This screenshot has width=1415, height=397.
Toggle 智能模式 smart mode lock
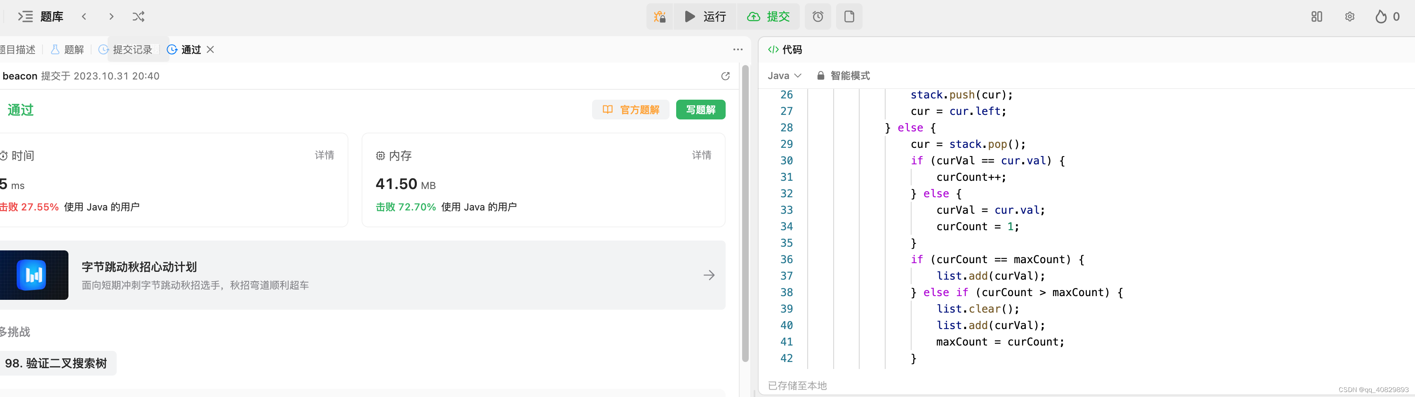(x=843, y=76)
